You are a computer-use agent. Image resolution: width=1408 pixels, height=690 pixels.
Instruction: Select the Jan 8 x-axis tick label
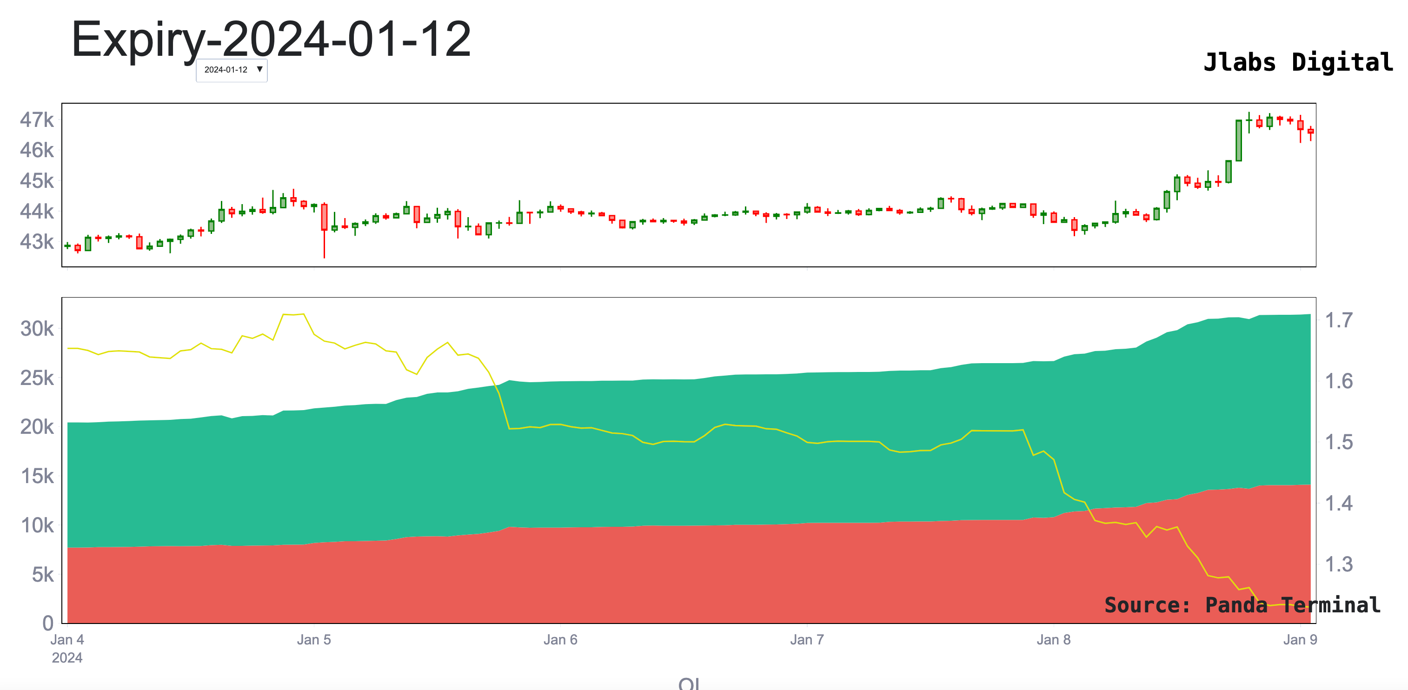[1053, 639]
